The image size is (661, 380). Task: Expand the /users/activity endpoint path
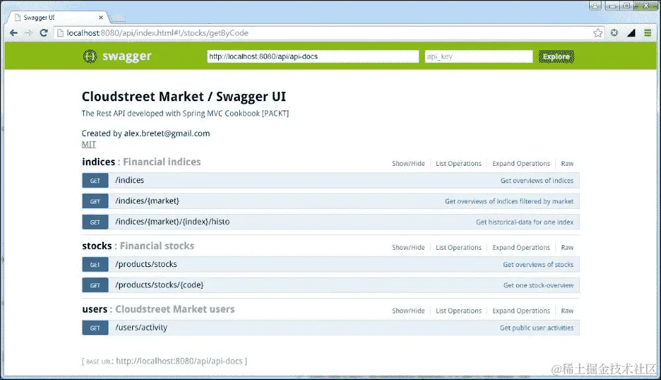click(x=141, y=327)
